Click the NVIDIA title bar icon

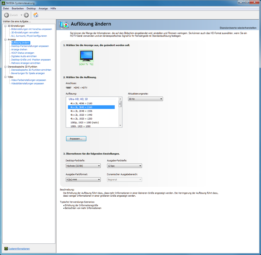click(x=3, y=3)
